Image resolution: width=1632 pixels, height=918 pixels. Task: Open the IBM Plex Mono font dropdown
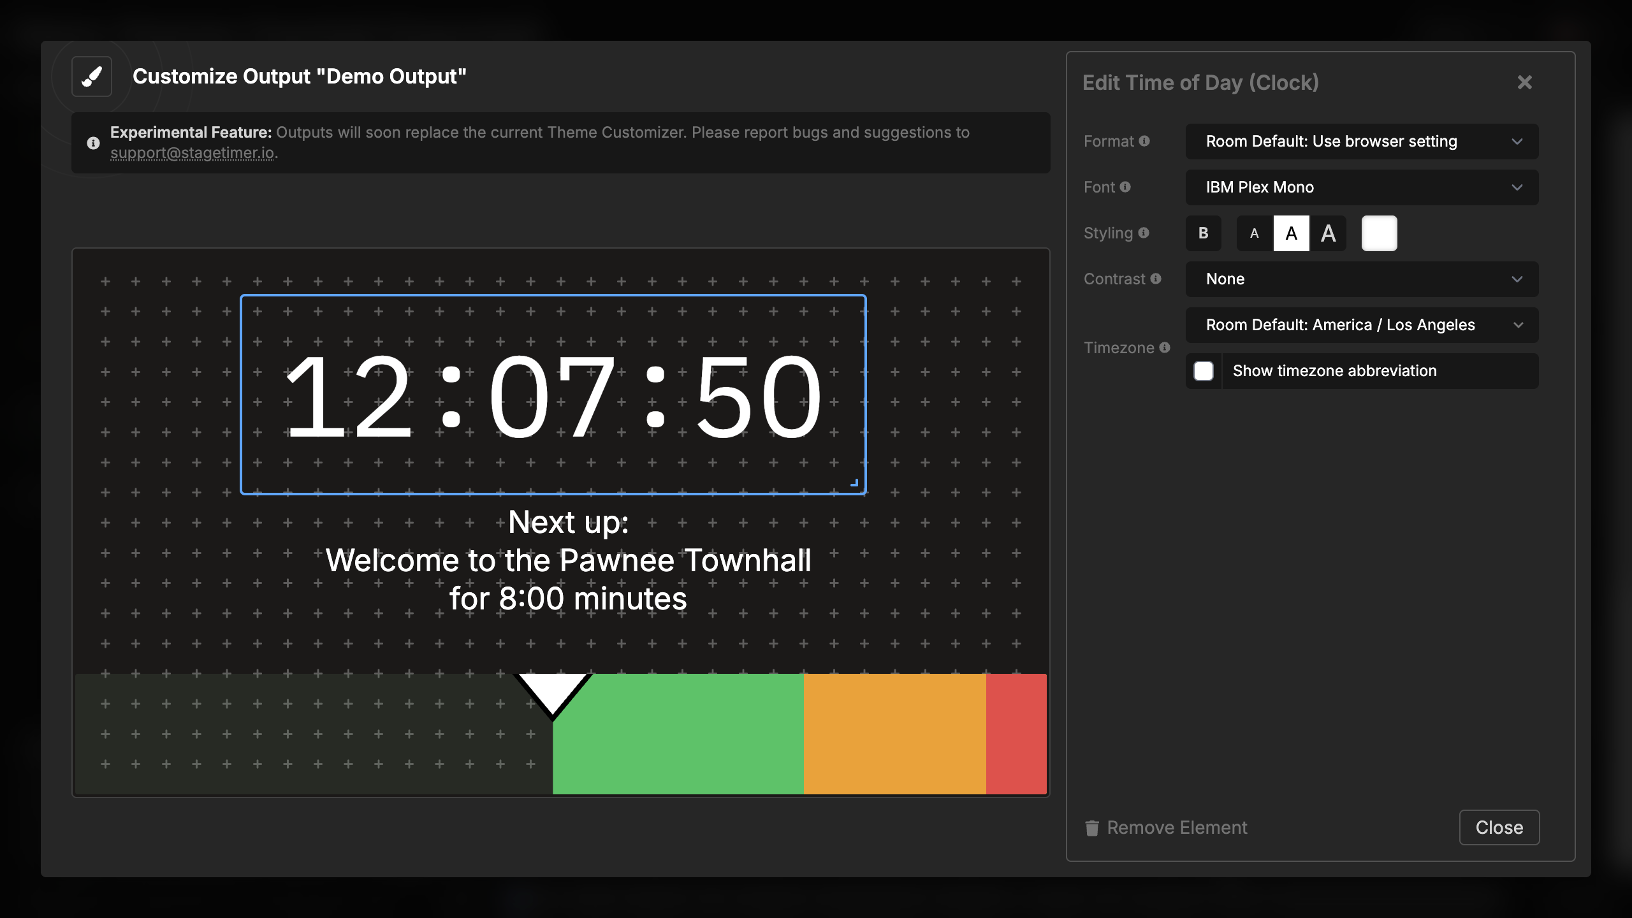click(x=1361, y=187)
